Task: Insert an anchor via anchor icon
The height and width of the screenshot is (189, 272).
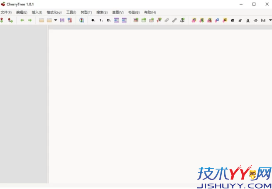Action: click(182, 20)
